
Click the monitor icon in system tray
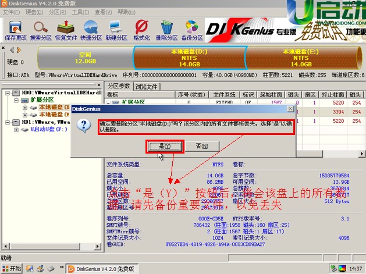(342, 269)
